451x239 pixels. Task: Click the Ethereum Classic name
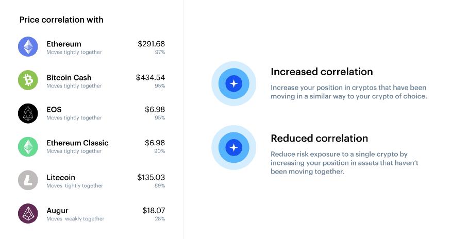77,143
